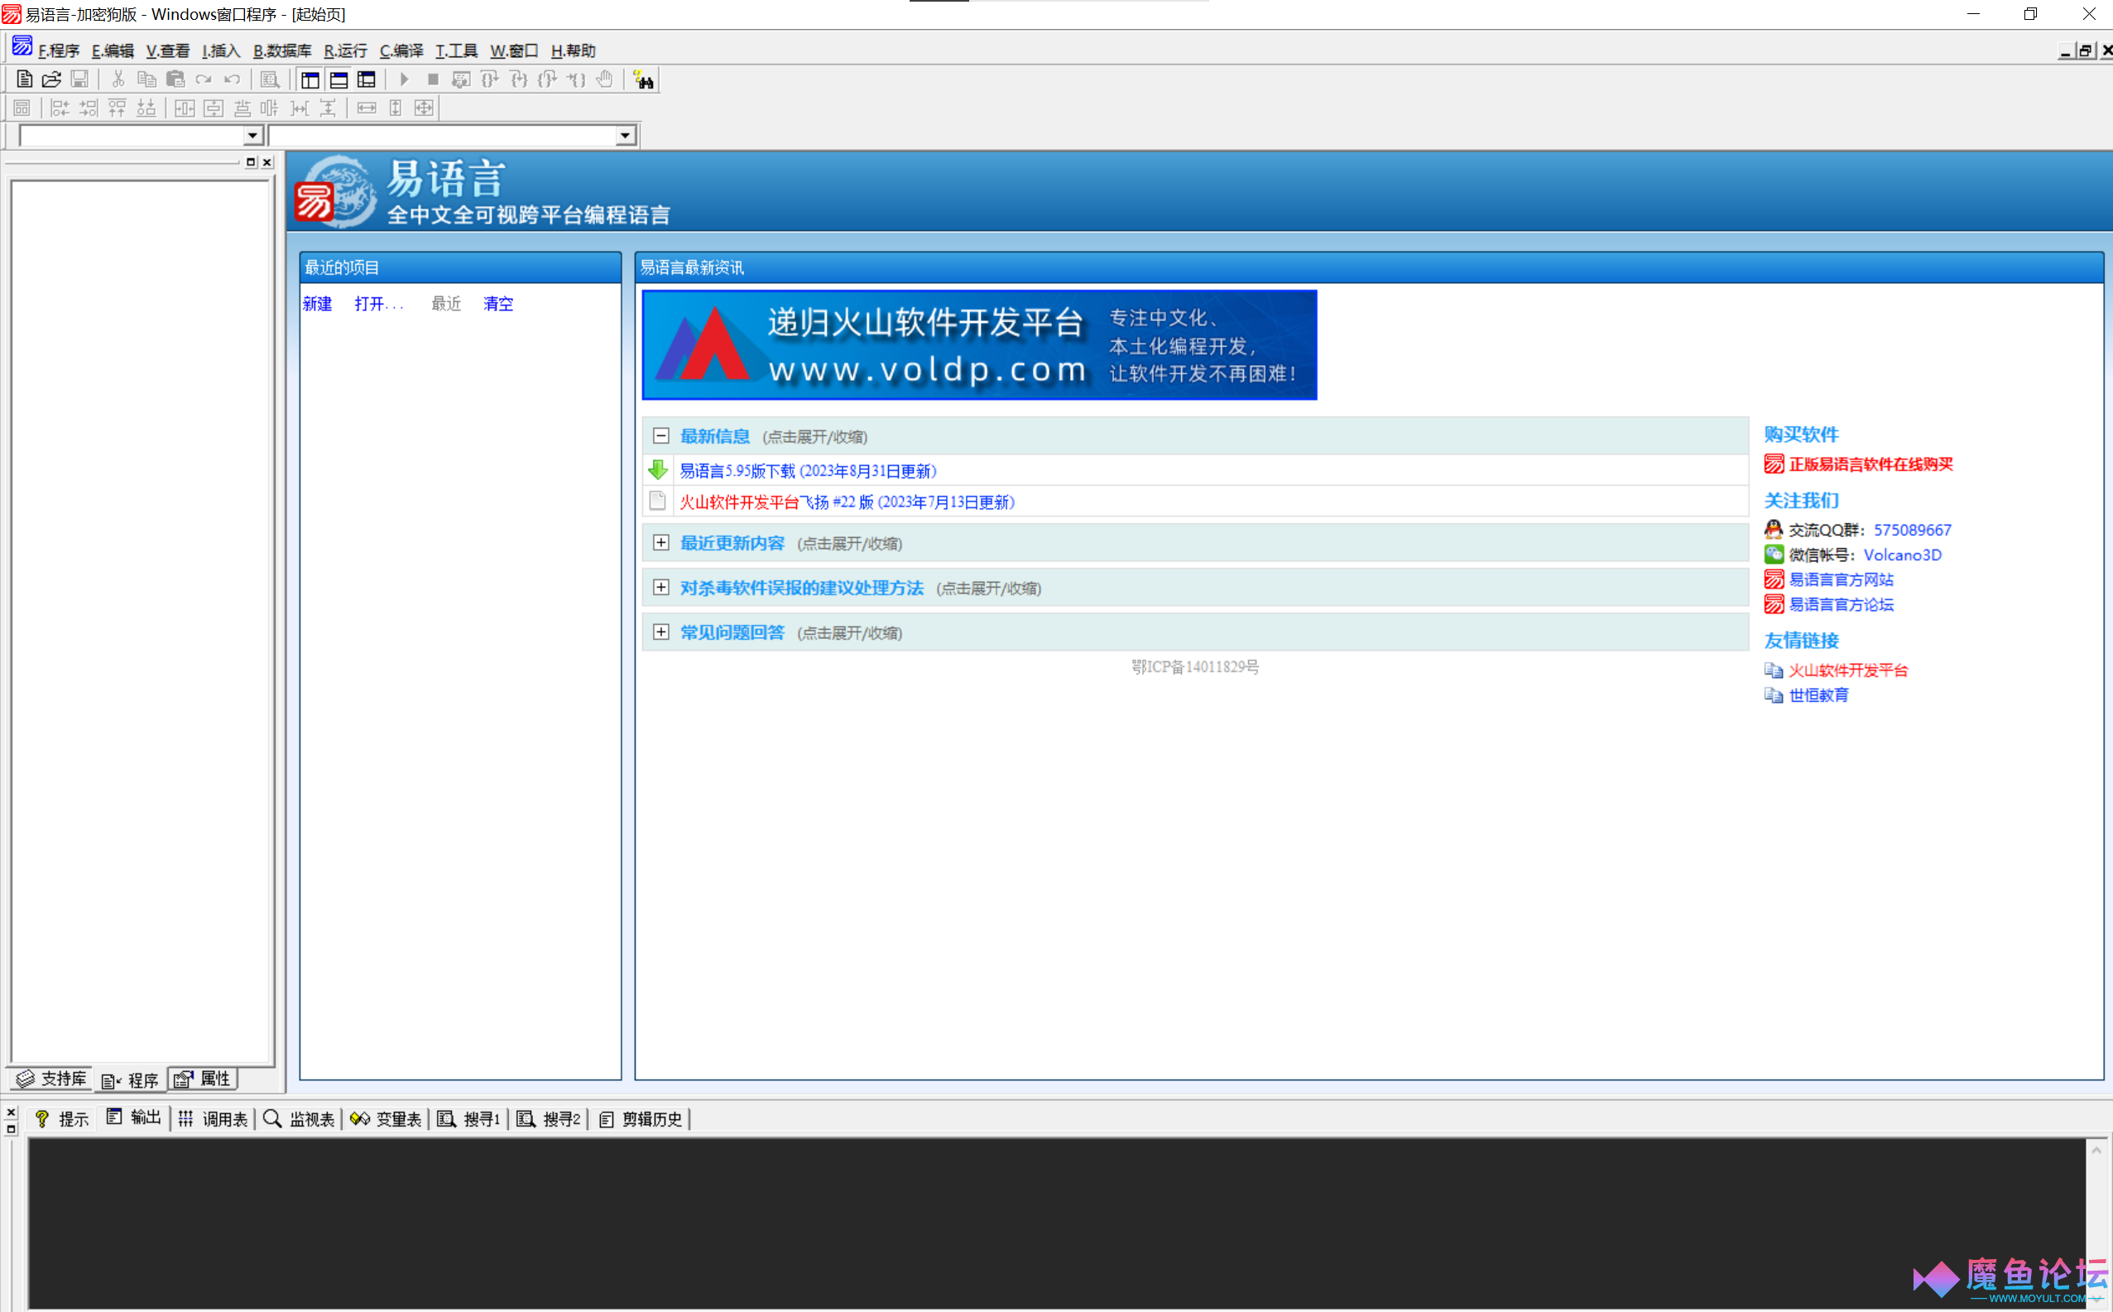
Task: Click the QQ group number 575089667
Action: [1912, 529]
